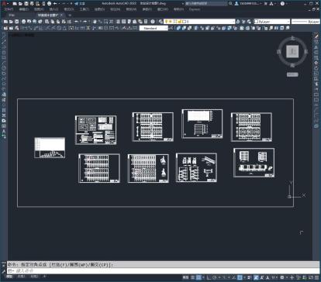Image resolution: width=321 pixels, height=282 pixels.
Task: Toggle snap mode in status bar
Action: (198, 277)
